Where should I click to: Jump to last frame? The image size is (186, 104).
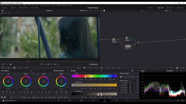pos(55,64)
